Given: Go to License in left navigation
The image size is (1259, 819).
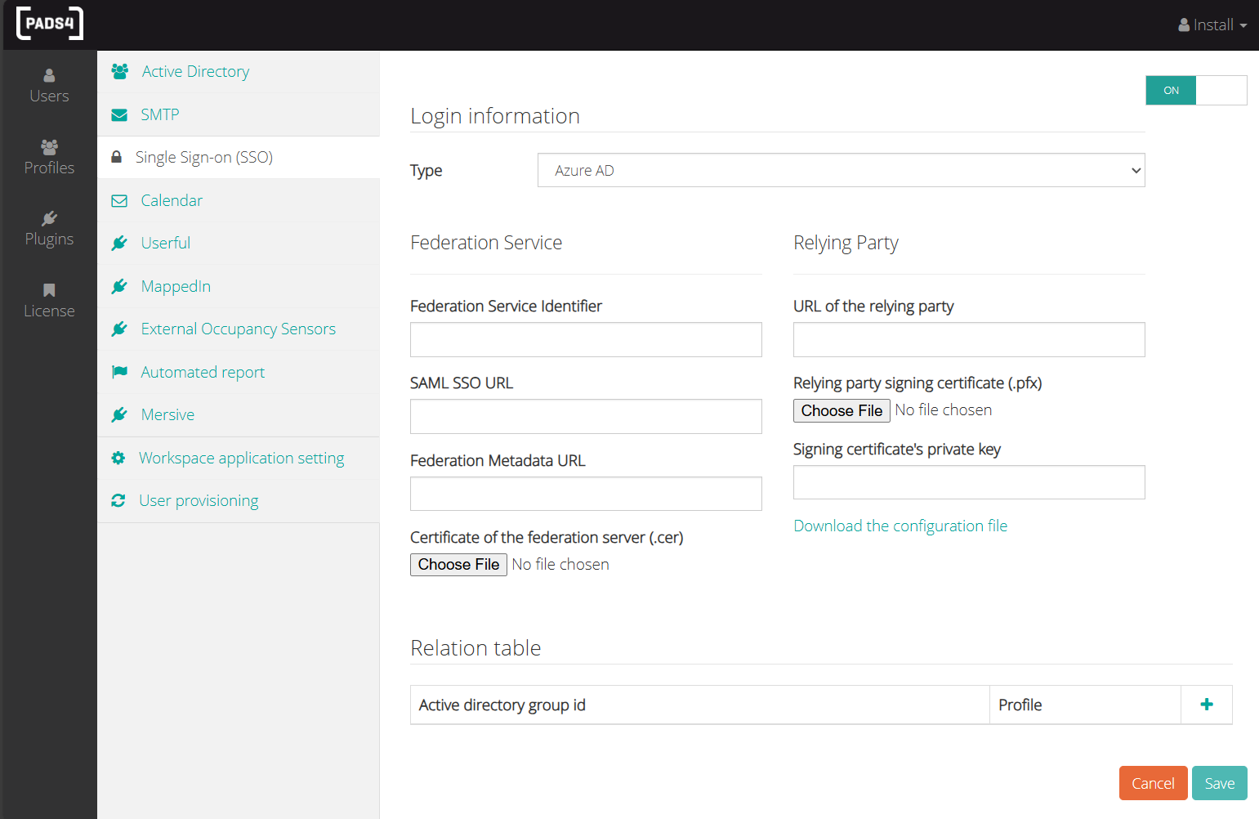Looking at the screenshot, I should [x=49, y=301].
